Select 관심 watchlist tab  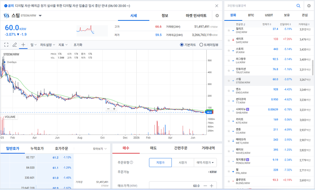(304, 15)
